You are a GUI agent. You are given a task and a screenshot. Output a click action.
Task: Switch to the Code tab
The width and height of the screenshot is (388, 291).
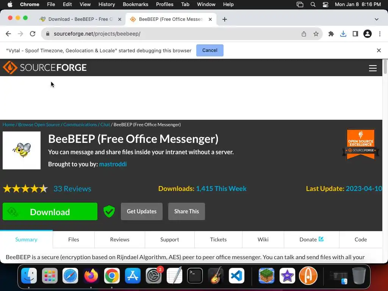point(361,239)
